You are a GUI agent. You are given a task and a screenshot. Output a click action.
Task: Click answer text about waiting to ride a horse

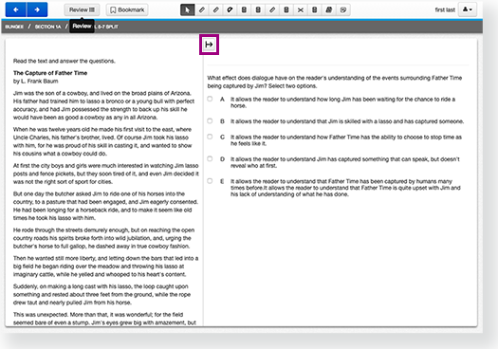(342, 102)
